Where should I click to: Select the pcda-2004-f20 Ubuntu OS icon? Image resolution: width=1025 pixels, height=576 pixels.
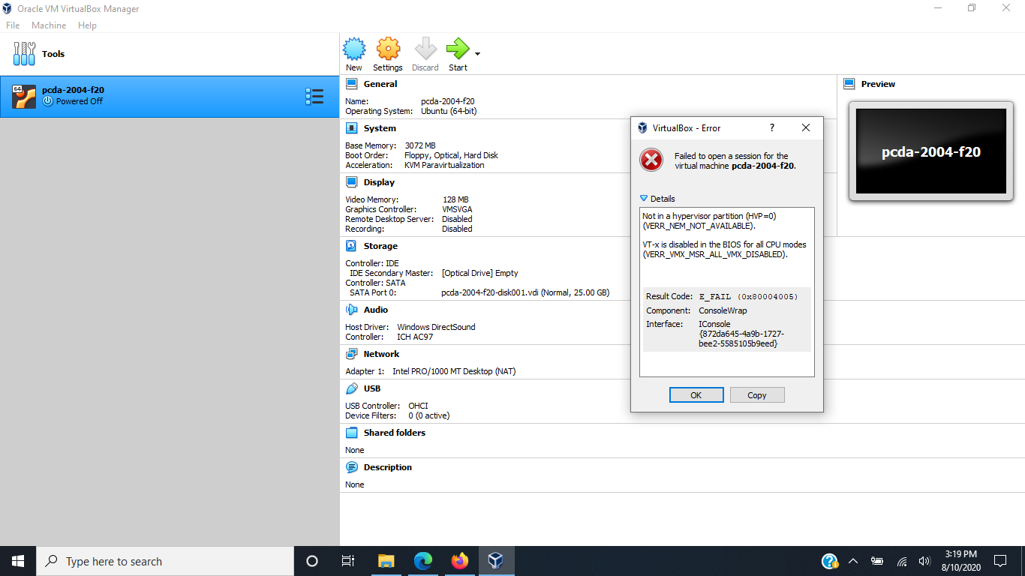coord(24,96)
